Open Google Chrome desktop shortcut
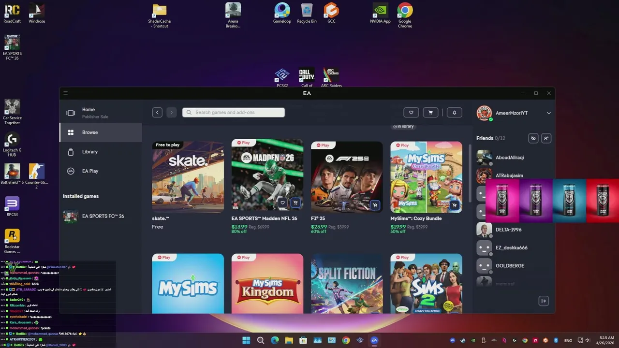 (x=405, y=15)
